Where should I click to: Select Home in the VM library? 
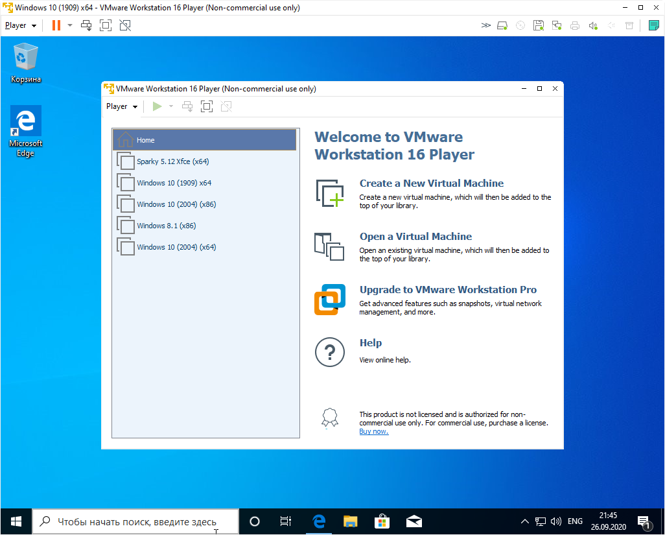click(x=204, y=140)
